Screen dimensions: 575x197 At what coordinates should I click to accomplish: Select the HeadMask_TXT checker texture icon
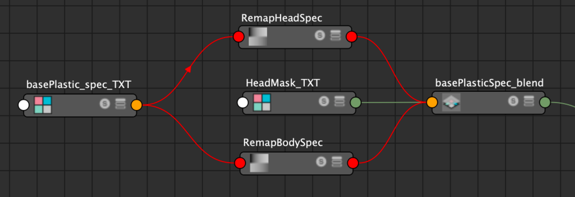point(262,102)
